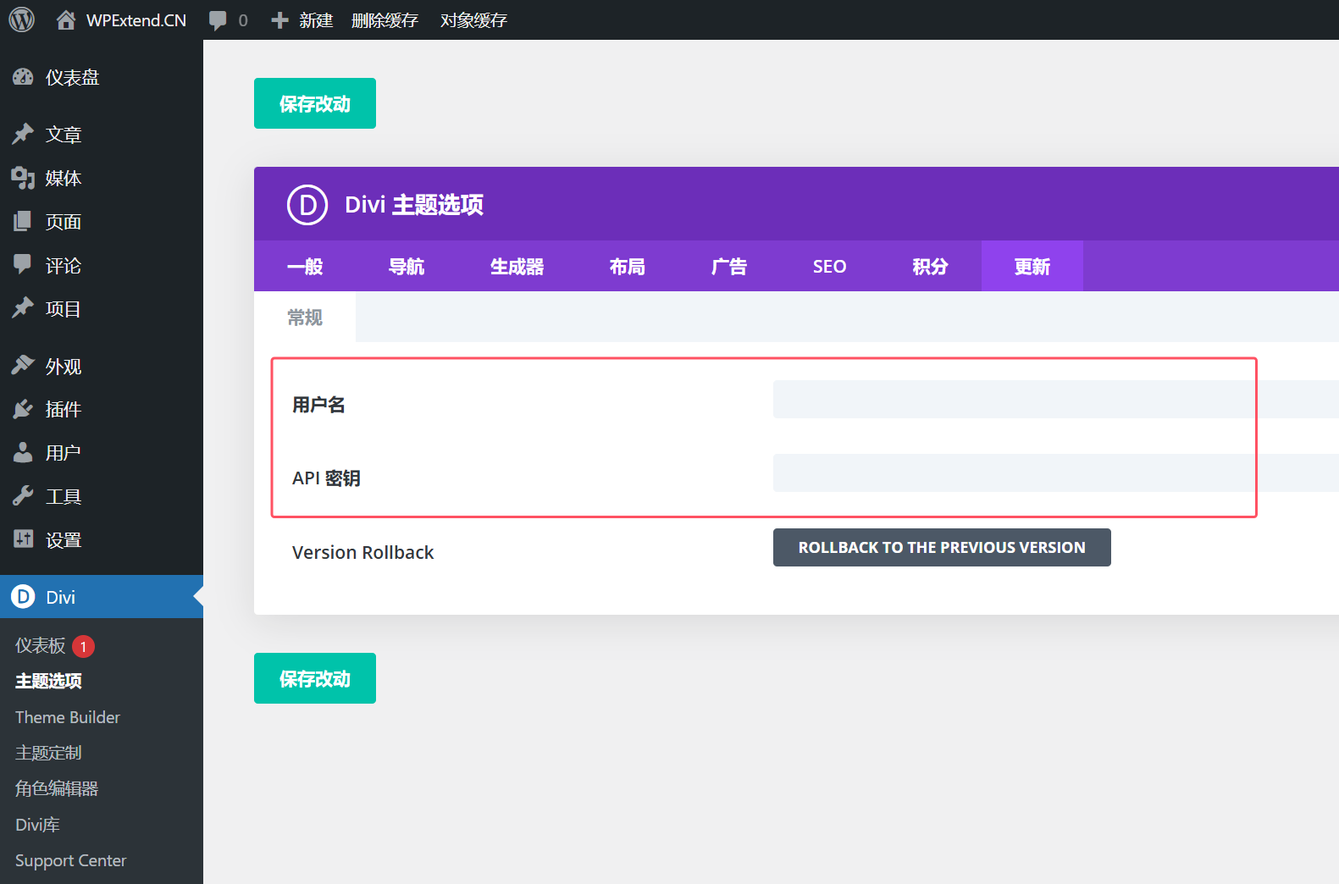Click 删除缓存 in admin bar
1339x884 pixels.
[385, 20]
